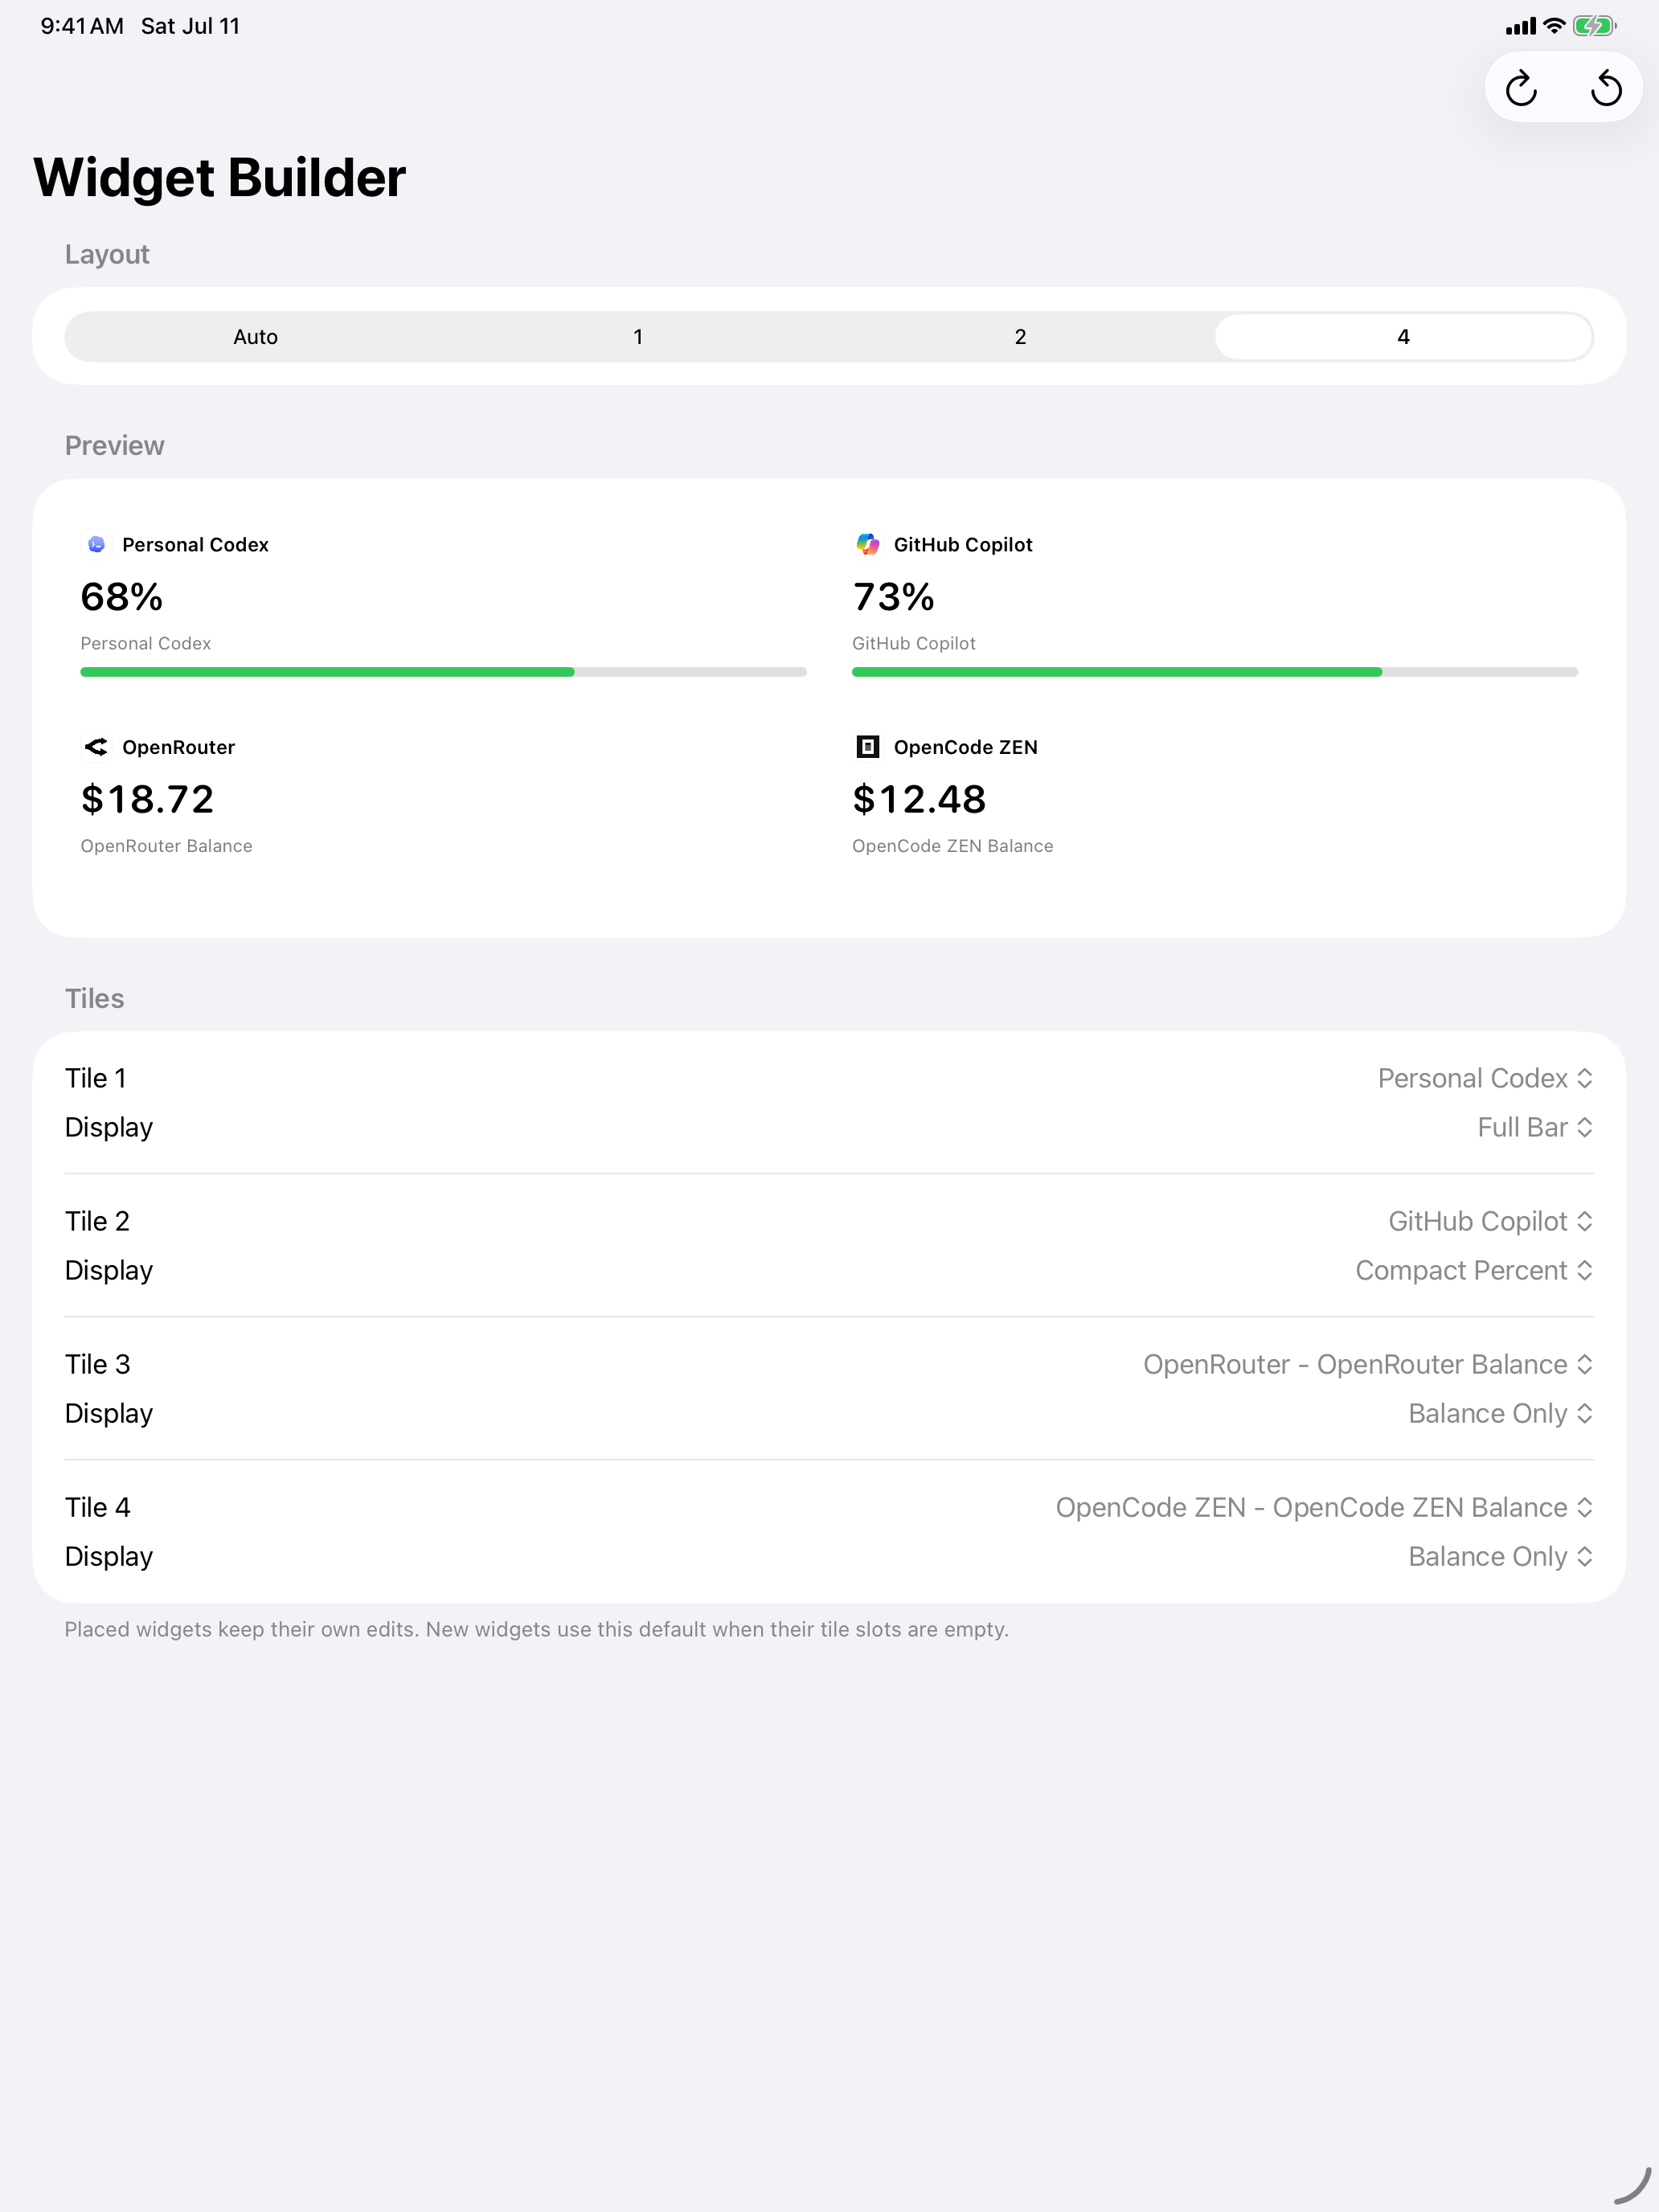
Task: Open Tile 2 source picker GitHub Copilot
Action: pos(1490,1221)
